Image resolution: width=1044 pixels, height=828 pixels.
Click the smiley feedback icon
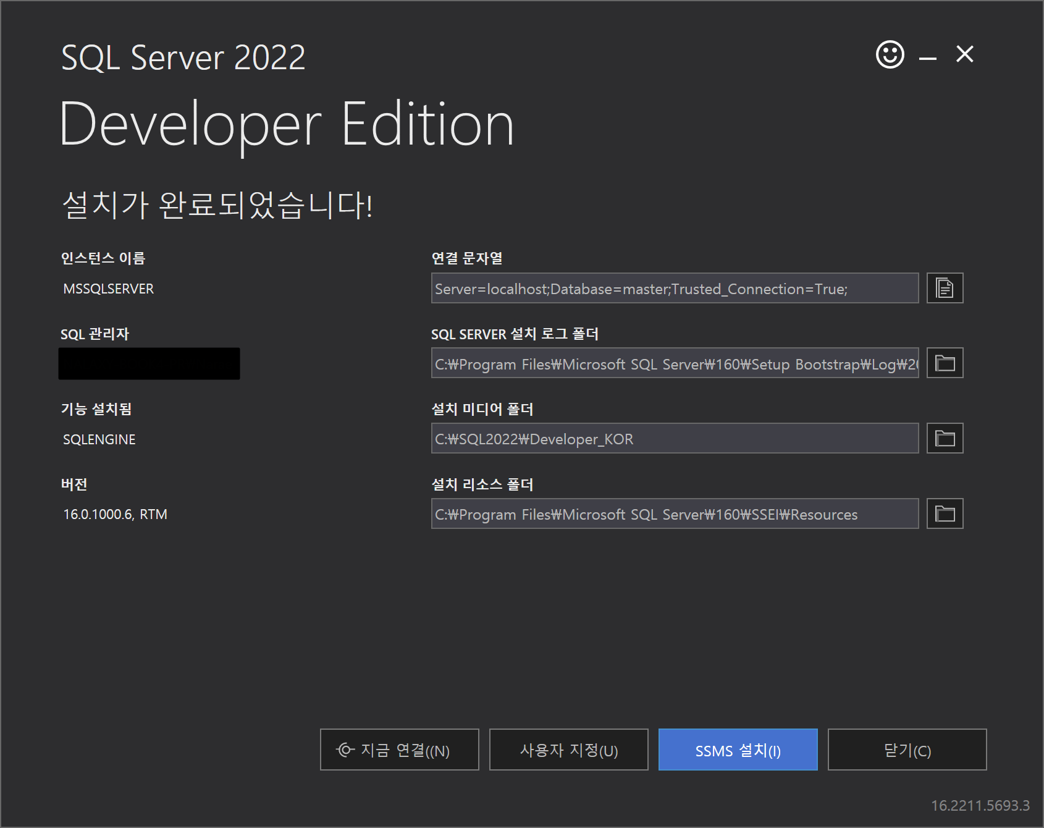pos(890,55)
